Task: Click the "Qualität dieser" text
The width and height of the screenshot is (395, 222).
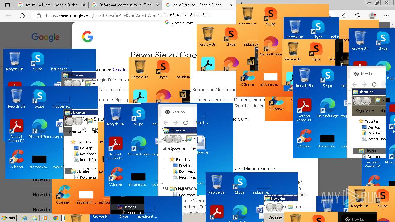Action: pyautogui.click(x=249, y=106)
